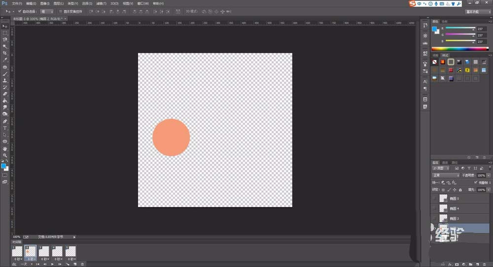Image resolution: width=493 pixels, height=267 pixels.
Task: Select timeline frame 1 thumbnail
Action: coord(17,251)
